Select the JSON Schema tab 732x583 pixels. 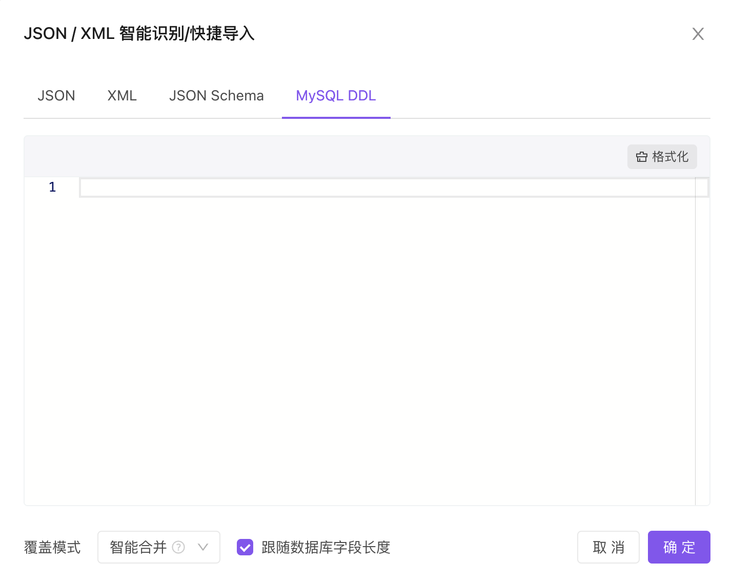pyautogui.click(x=216, y=96)
